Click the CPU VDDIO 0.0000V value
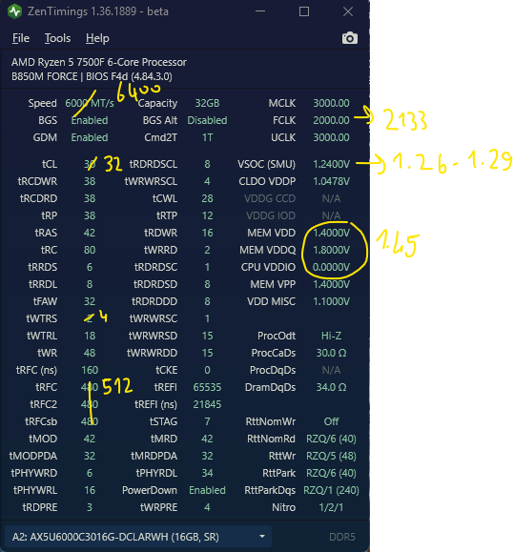 pos(331,267)
